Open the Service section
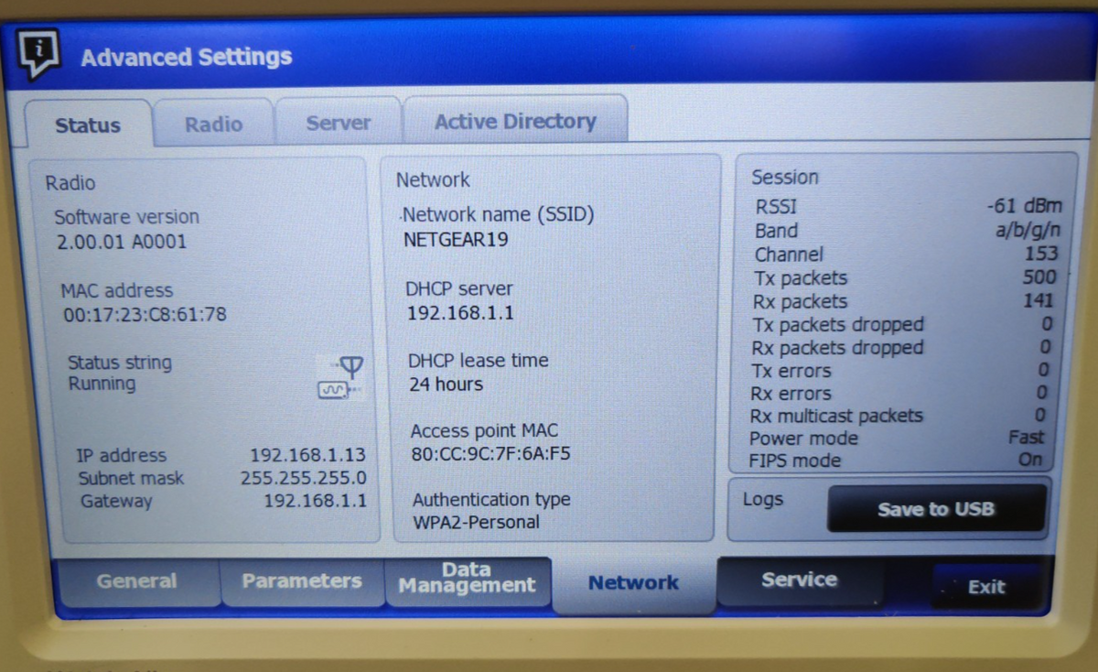The height and width of the screenshot is (672, 1098). click(799, 580)
